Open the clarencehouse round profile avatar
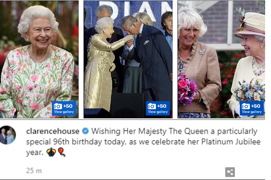This screenshot has height=180, width=271. tap(8, 135)
